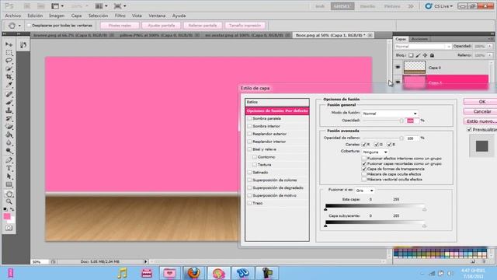Open the collapsed History panel icon
This screenshot has width=497, height=280.
point(23,45)
